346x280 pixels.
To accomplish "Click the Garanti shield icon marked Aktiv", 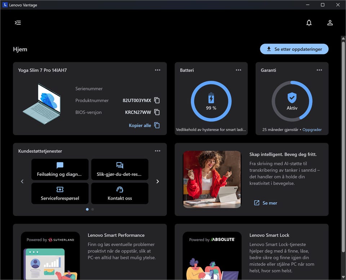I will click(x=292, y=98).
